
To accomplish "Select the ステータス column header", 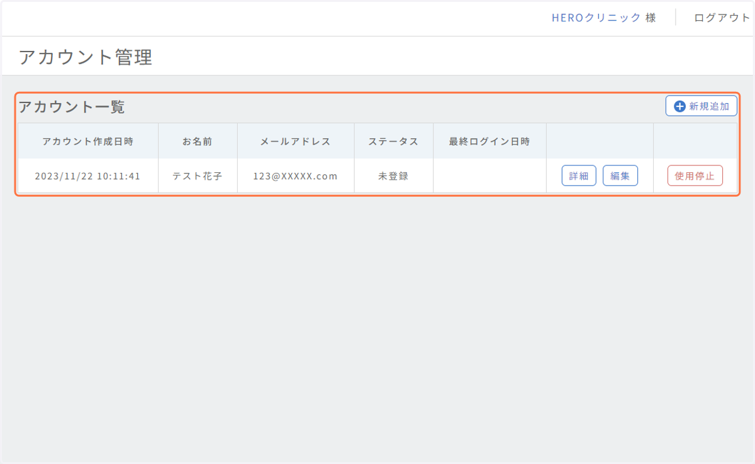I will (394, 141).
